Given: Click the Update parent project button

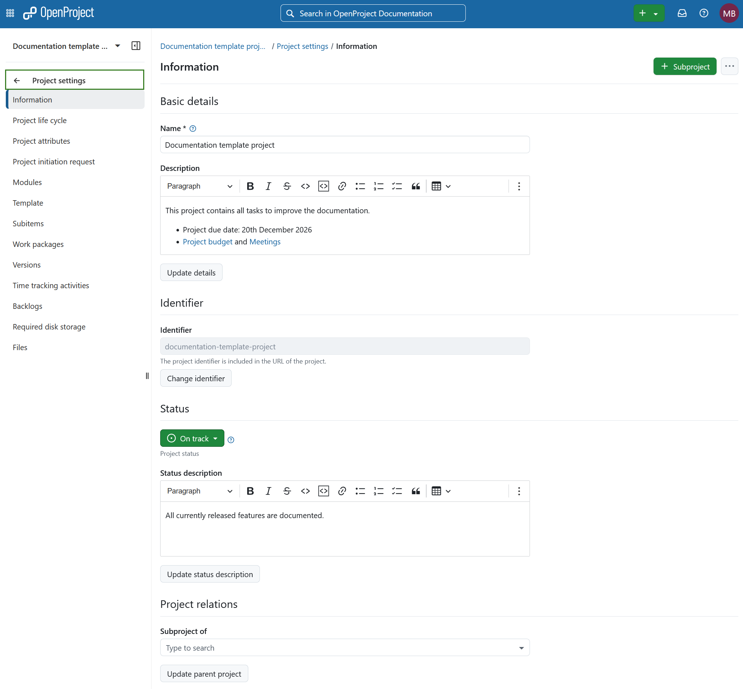Looking at the screenshot, I should (x=204, y=673).
